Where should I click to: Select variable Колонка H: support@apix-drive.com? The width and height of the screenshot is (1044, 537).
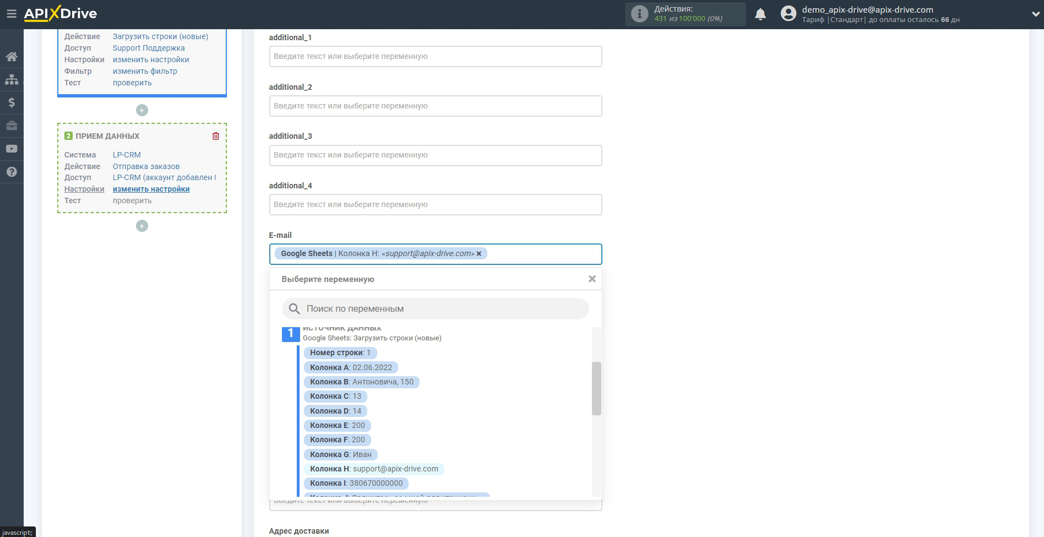374,469
